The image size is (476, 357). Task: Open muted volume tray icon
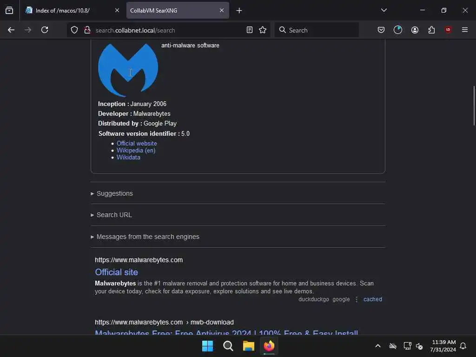coord(420,346)
